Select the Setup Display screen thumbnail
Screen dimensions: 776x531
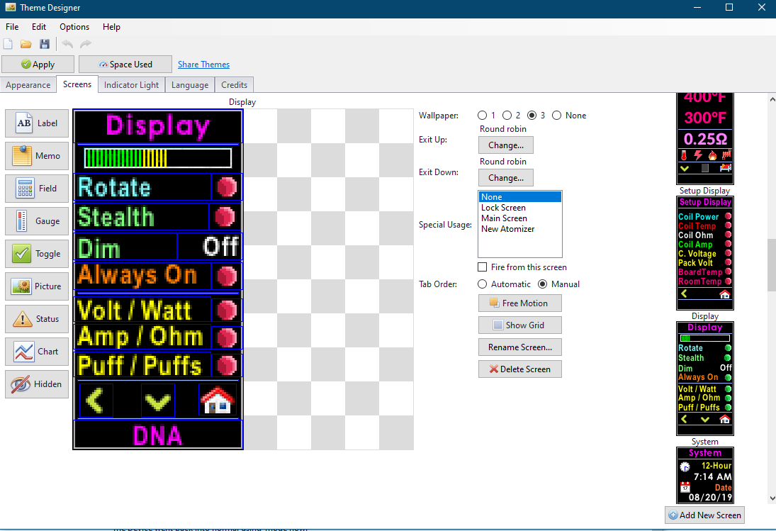coord(704,252)
